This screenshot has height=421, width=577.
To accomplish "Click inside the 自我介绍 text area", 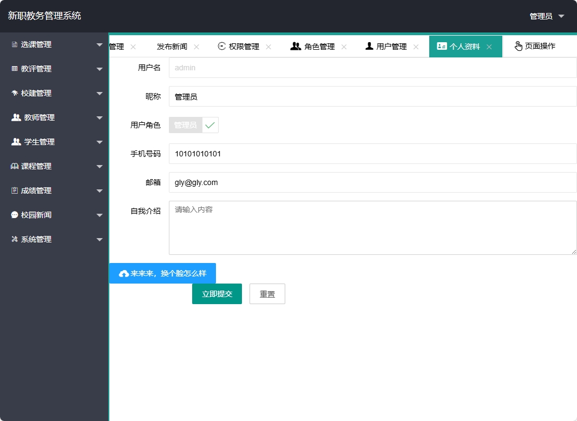I will coord(372,227).
